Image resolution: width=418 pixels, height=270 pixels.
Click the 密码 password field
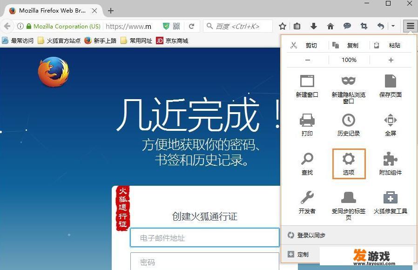point(204,262)
